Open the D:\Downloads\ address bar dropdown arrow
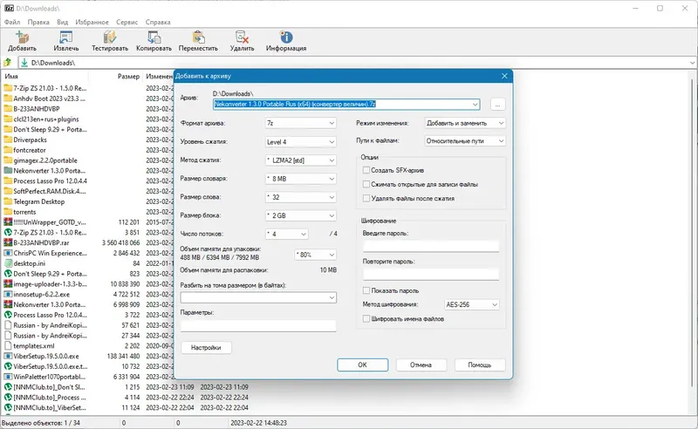This screenshot has height=429, width=698. click(x=692, y=63)
